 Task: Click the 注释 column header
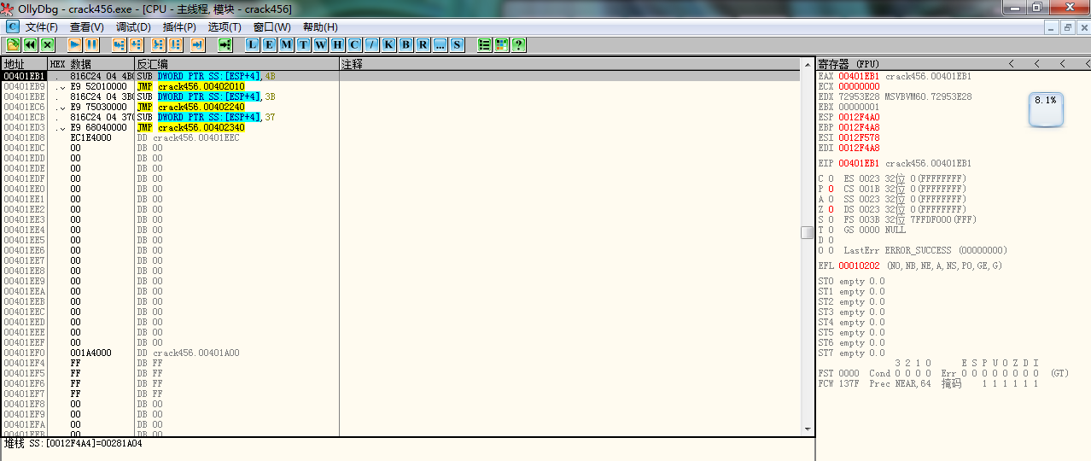point(570,64)
